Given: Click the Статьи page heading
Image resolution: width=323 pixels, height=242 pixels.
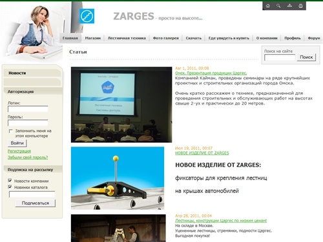Looking at the screenshot, I should pos(78,52).
